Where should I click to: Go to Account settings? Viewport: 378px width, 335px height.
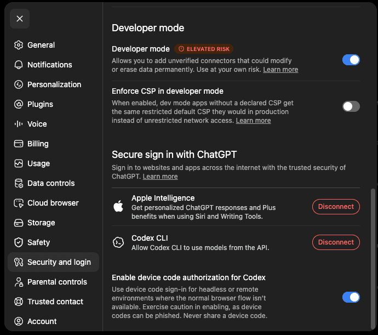click(53, 321)
